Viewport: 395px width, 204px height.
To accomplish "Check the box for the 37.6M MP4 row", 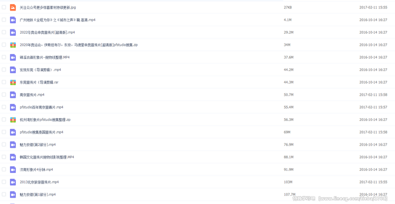I will [4, 57].
